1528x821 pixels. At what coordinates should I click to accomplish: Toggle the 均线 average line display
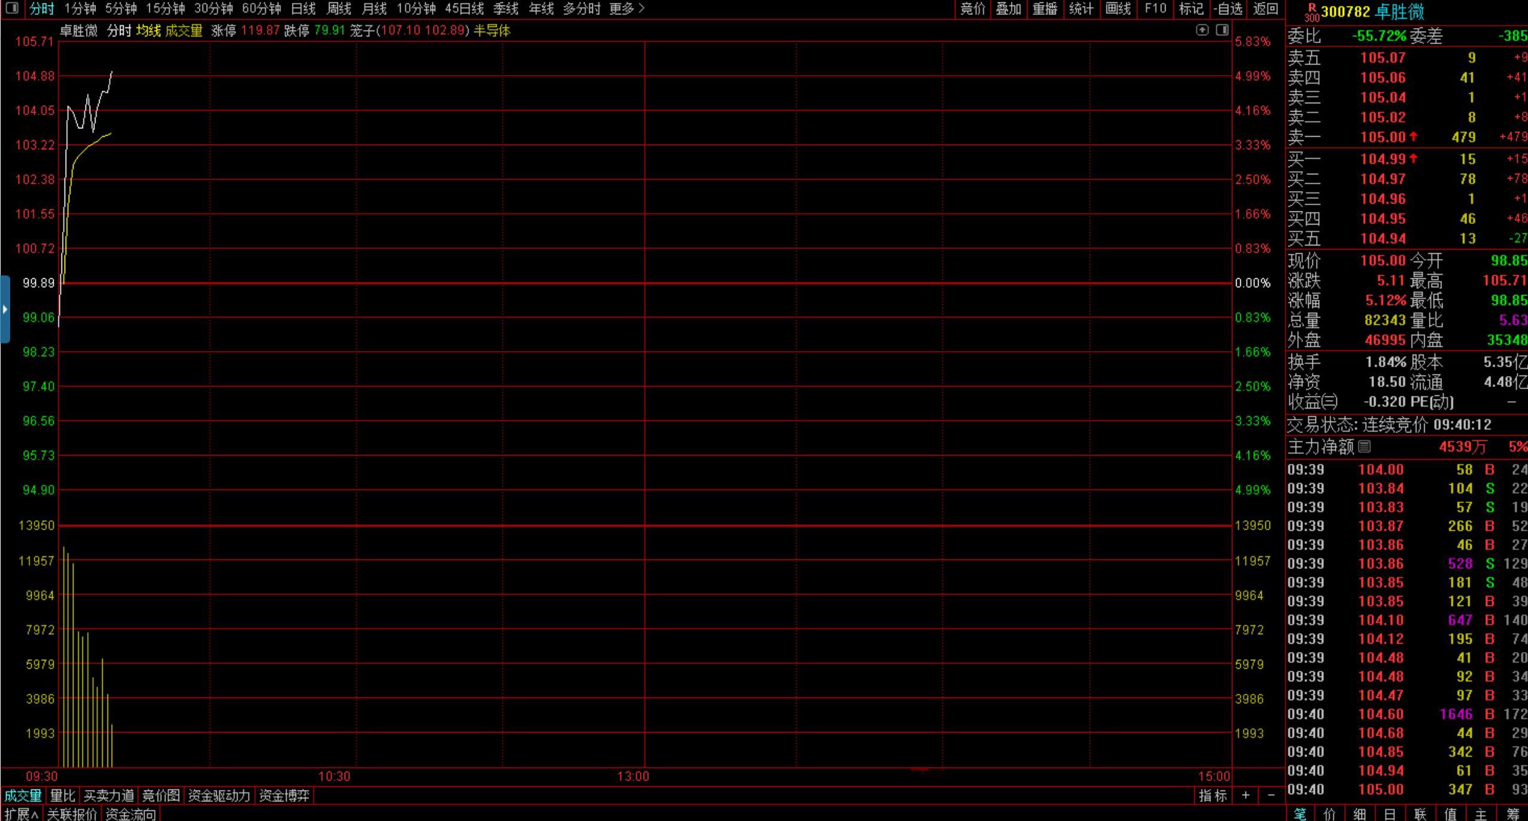click(x=148, y=30)
